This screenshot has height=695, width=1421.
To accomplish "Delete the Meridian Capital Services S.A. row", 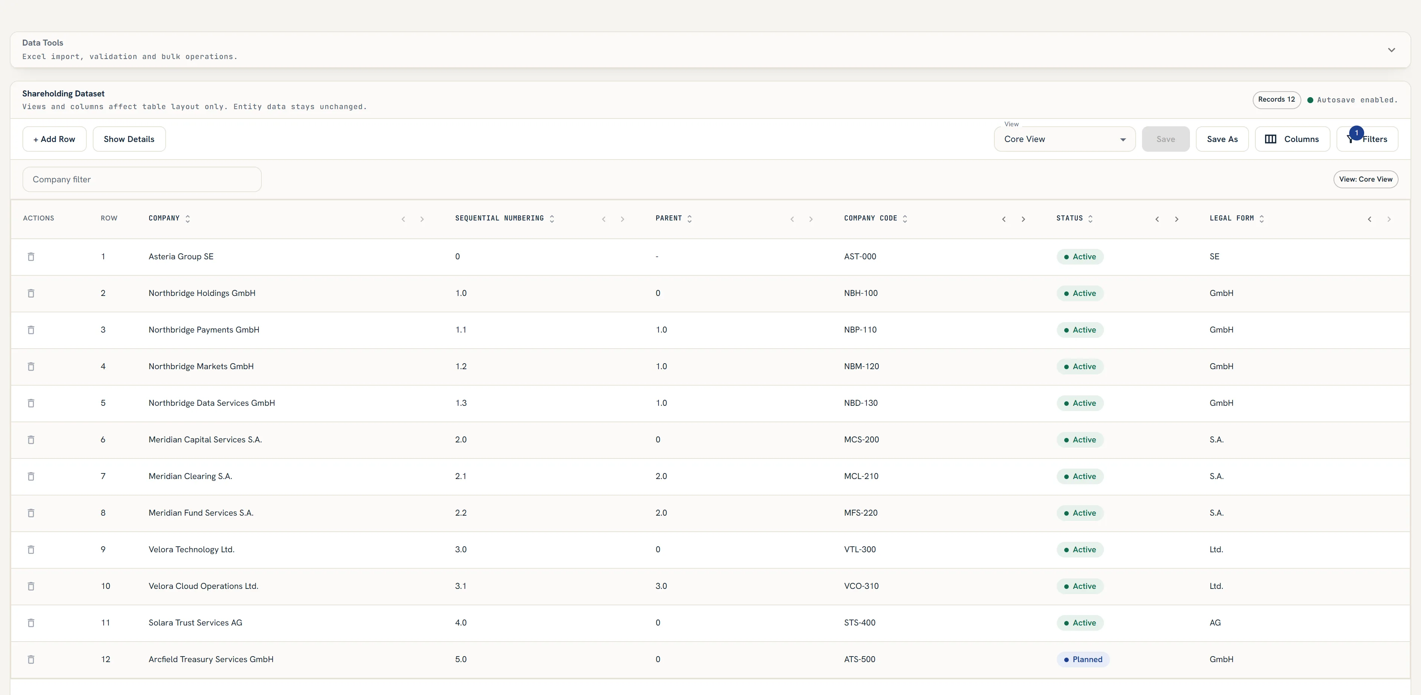I will coord(31,440).
